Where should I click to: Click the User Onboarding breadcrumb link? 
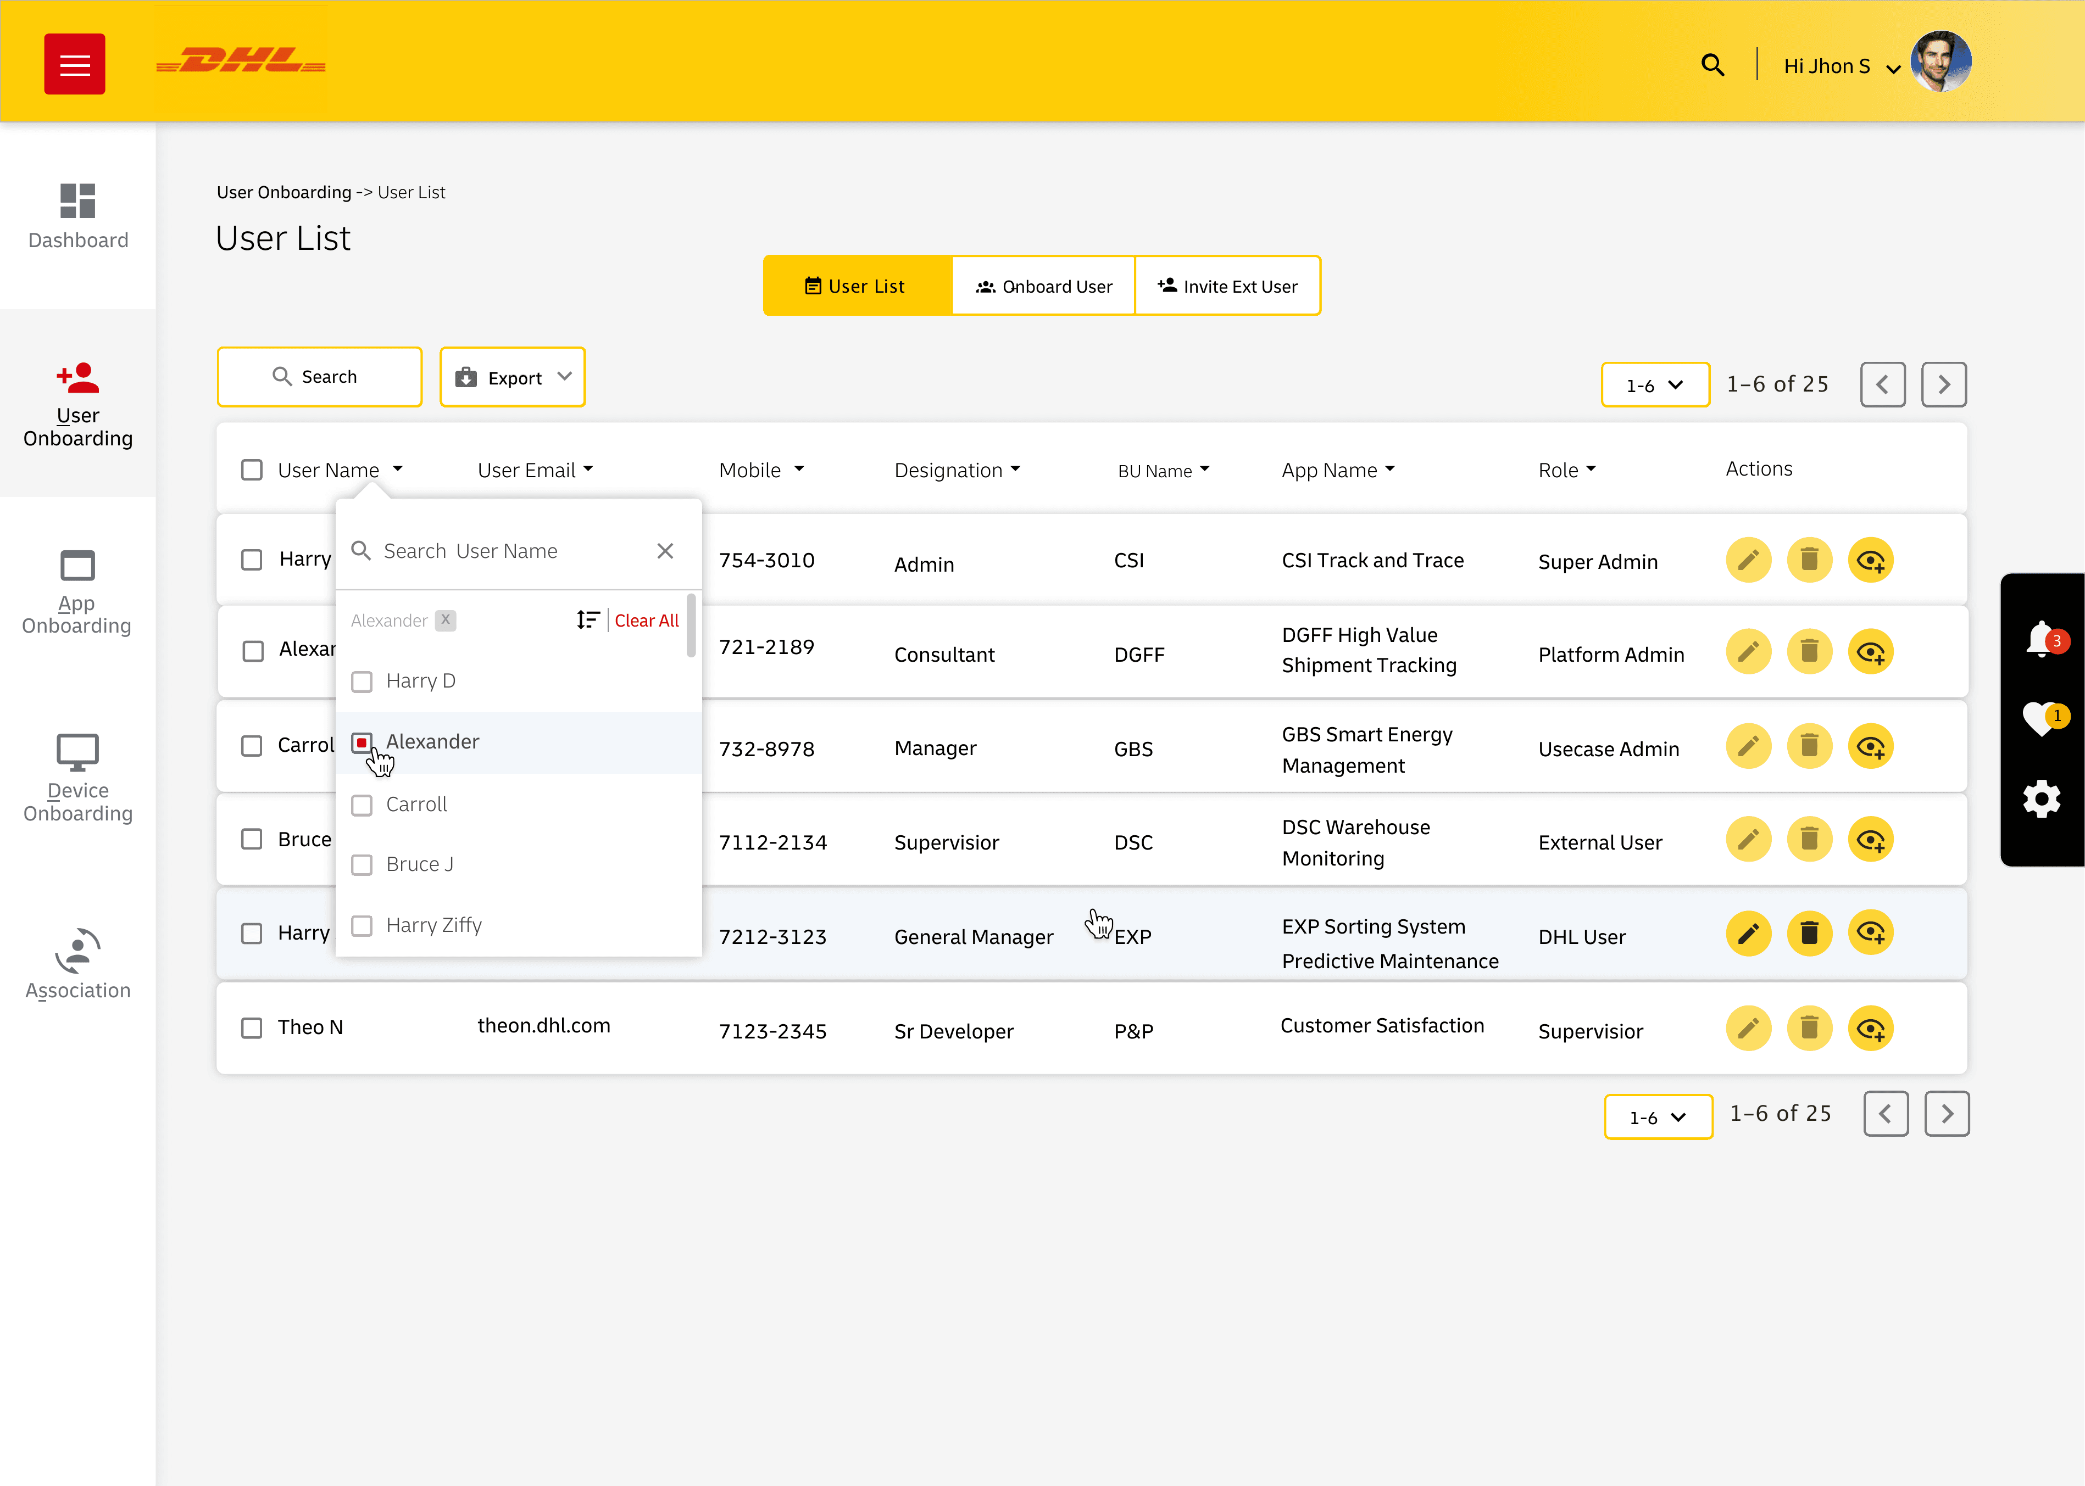(x=283, y=192)
